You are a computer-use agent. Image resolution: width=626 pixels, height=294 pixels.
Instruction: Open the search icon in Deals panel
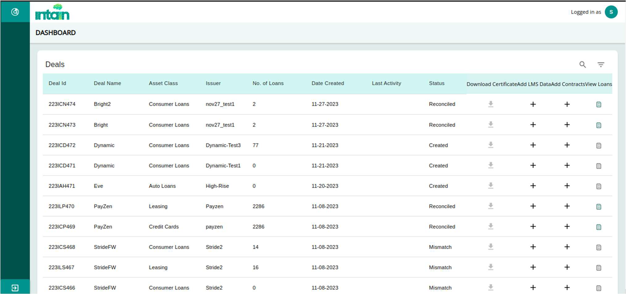click(x=582, y=65)
